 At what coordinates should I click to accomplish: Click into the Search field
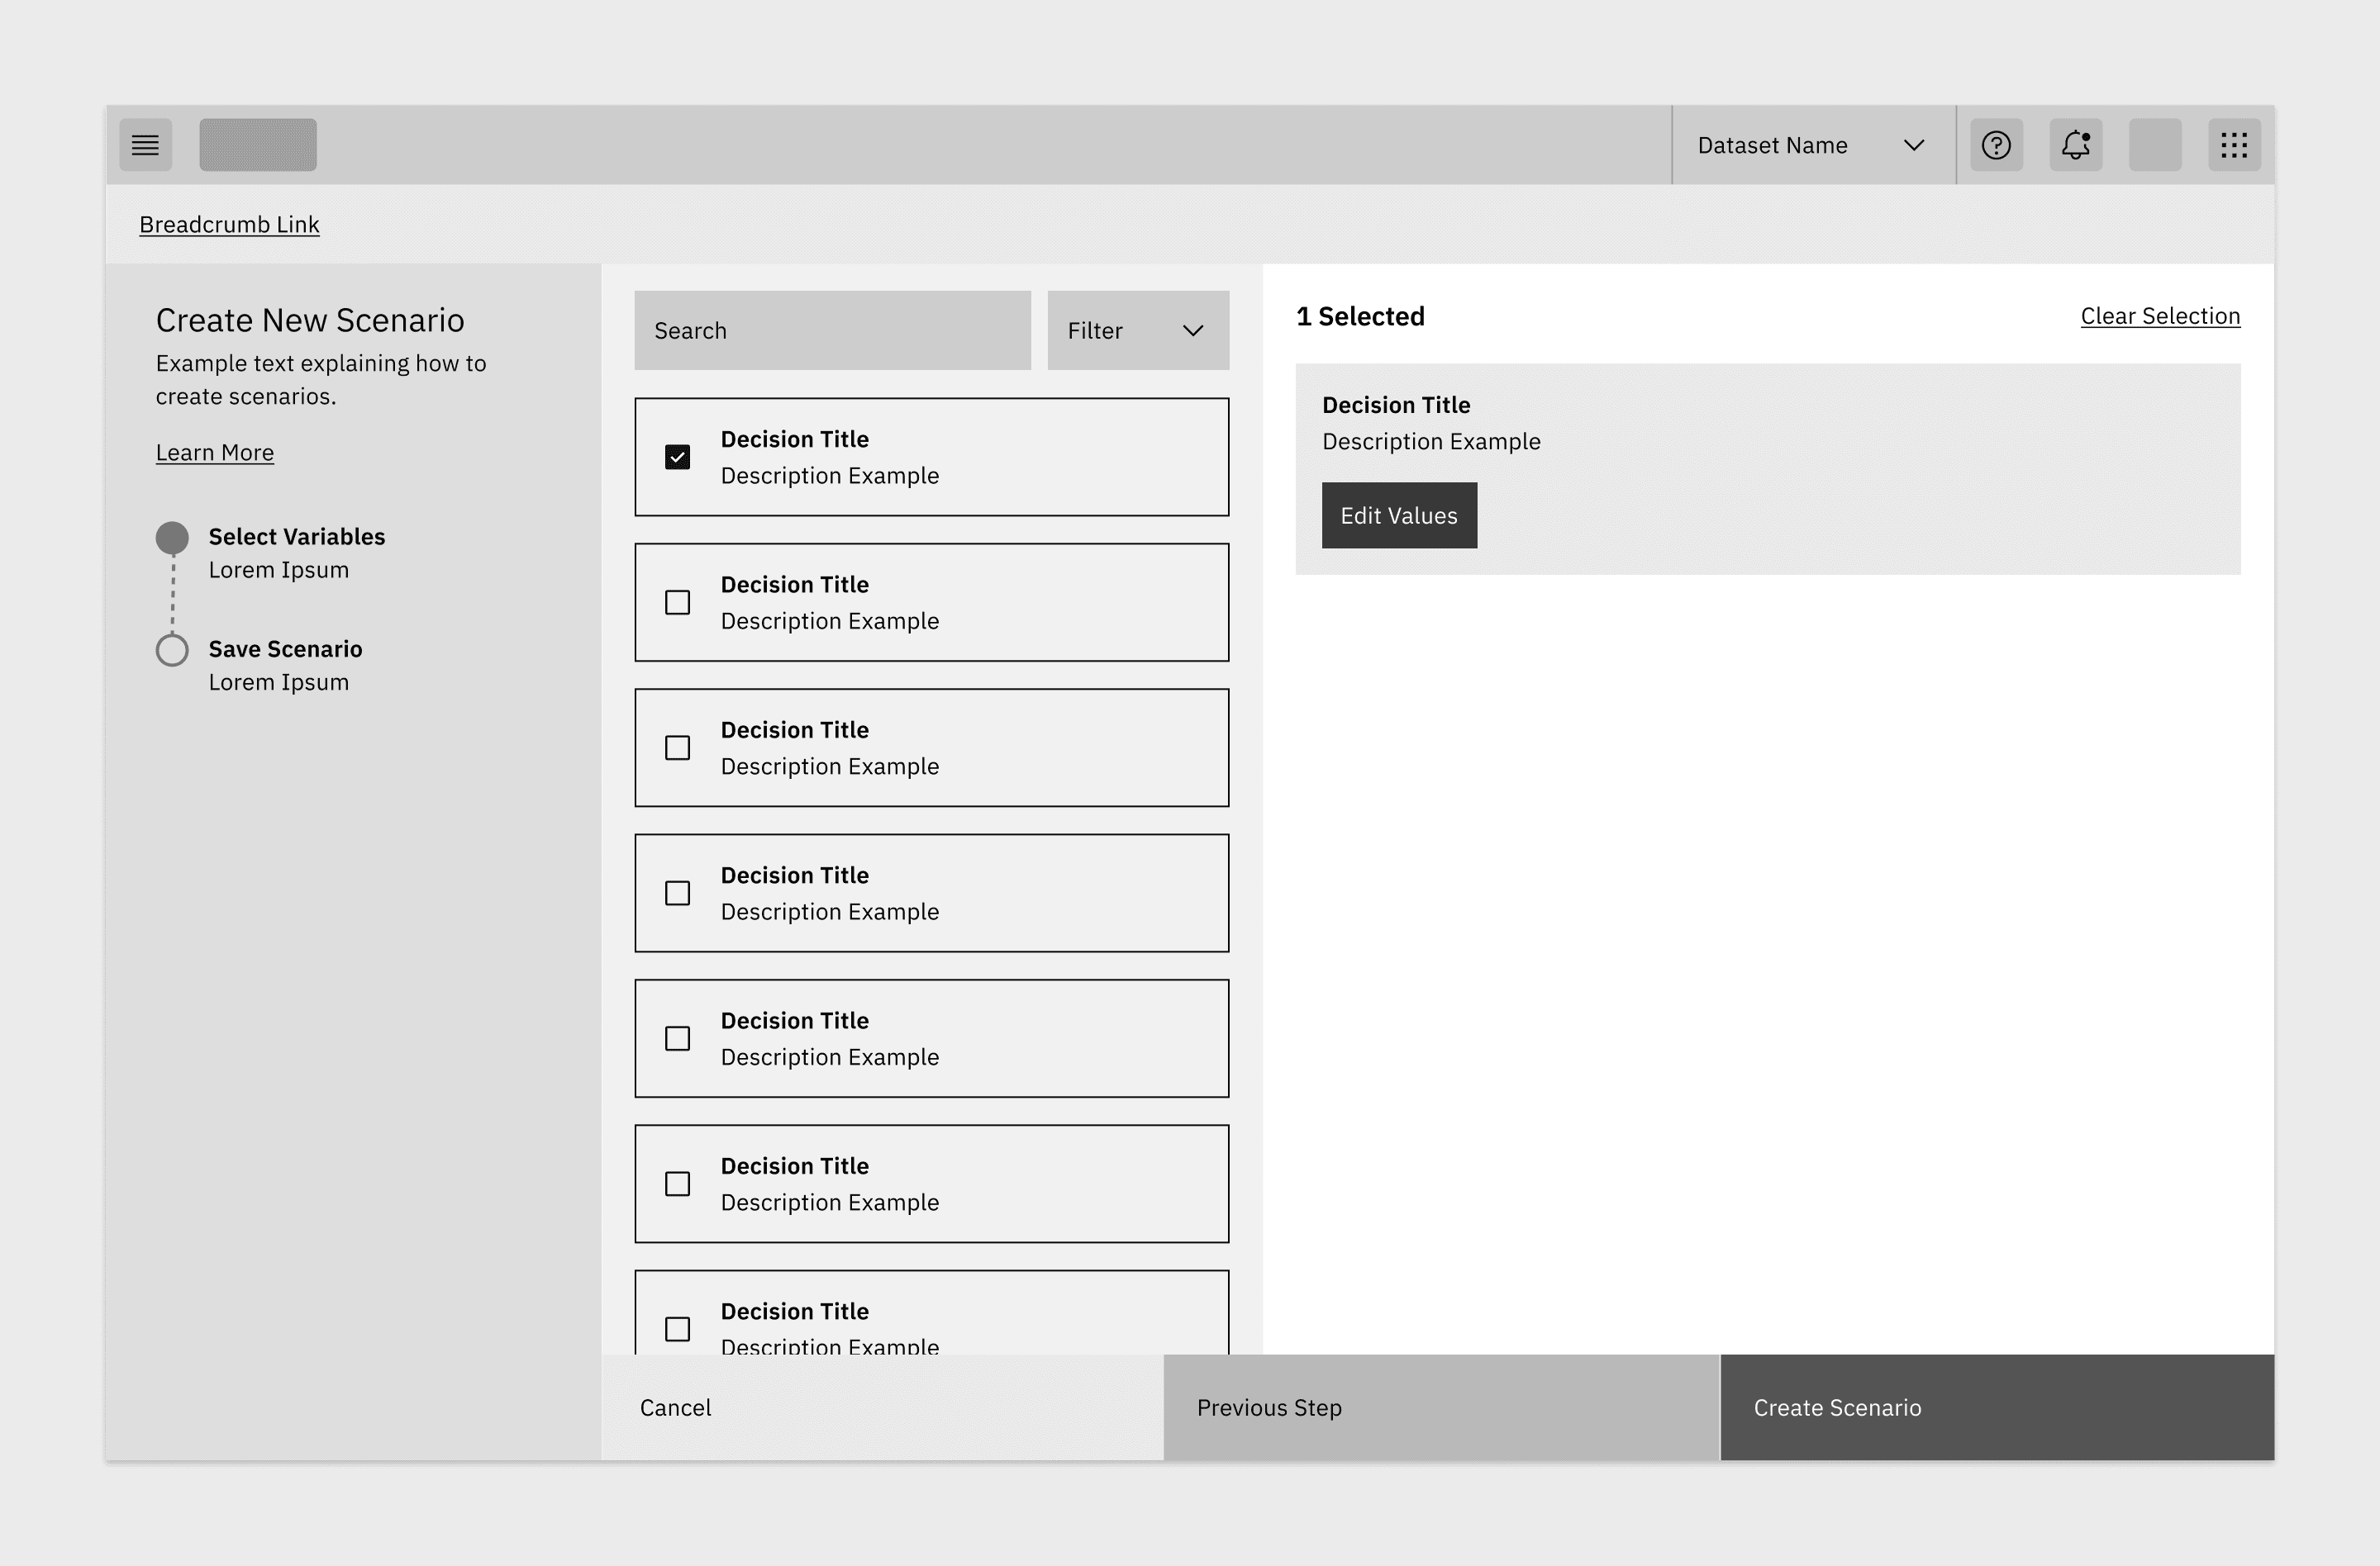coord(832,330)
